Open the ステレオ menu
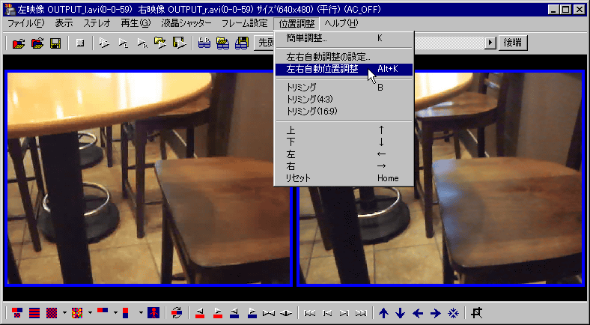590x325 pixels. tap(97, 23)
